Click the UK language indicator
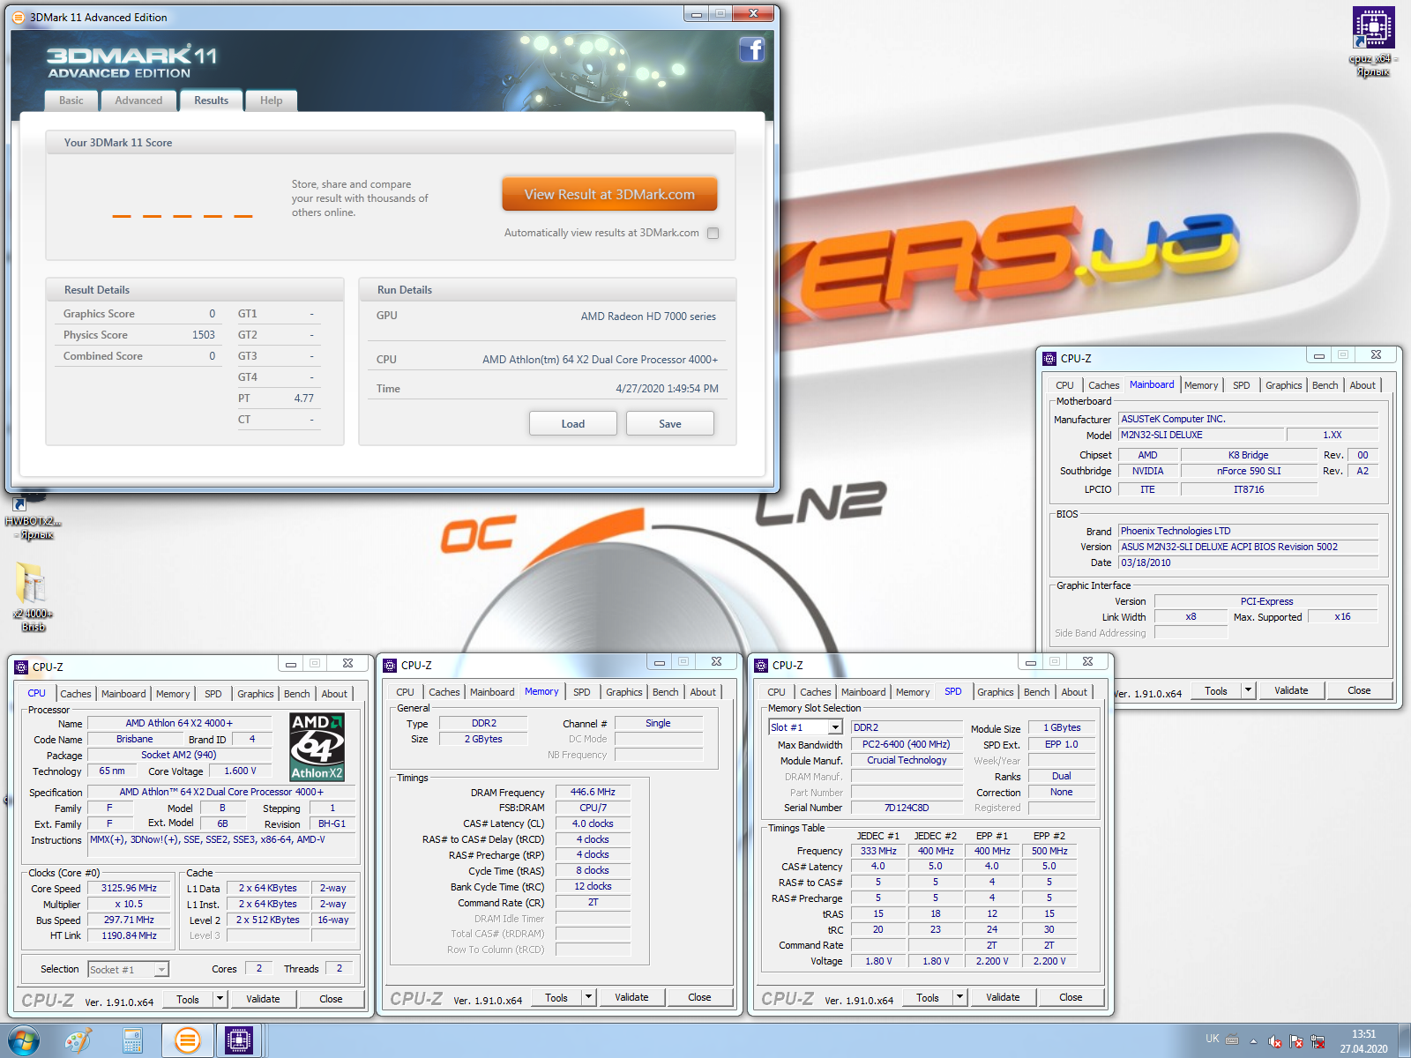This screenshot has height=1058, width=1411. pyautogui.click(x=1213, y=1039)
